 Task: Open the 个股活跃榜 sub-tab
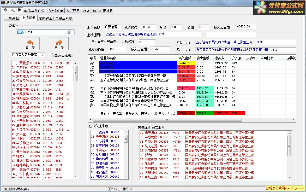64,18
